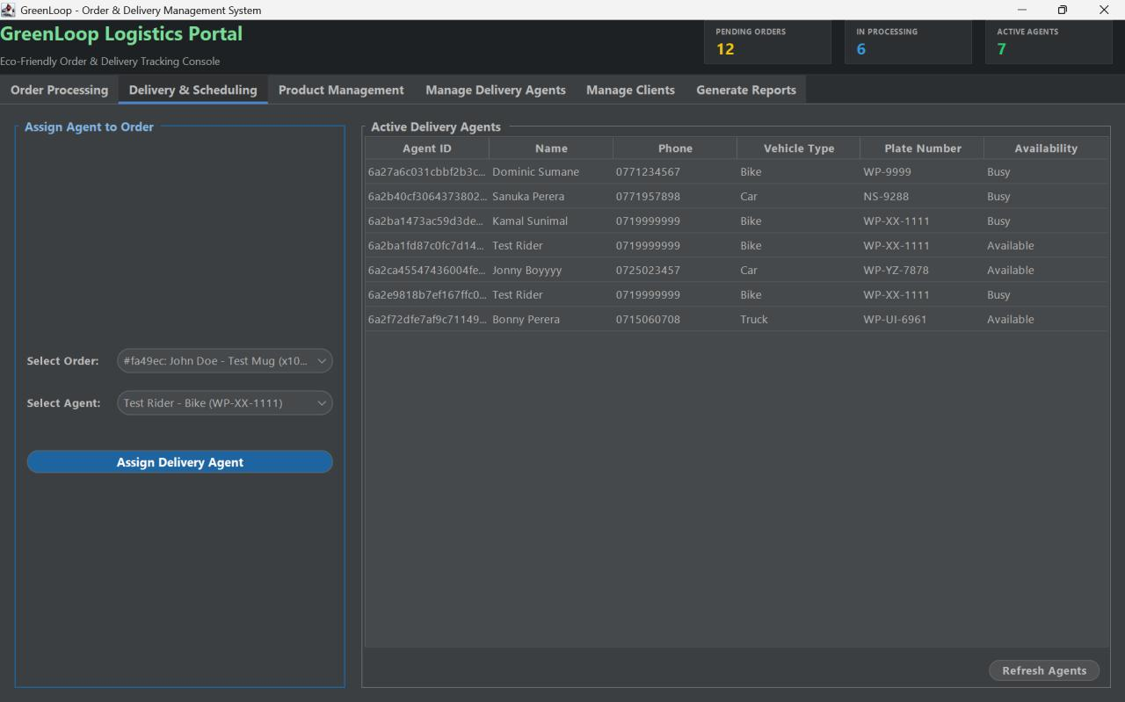
Task: Click phone number 0725023457
Action: tap(648, 271)
